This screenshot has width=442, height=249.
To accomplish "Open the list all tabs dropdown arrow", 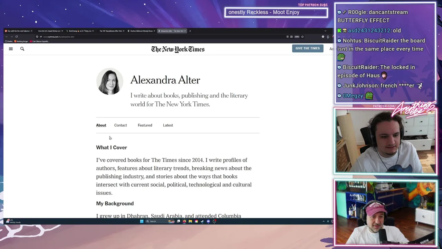I will [x=325, y=31].
